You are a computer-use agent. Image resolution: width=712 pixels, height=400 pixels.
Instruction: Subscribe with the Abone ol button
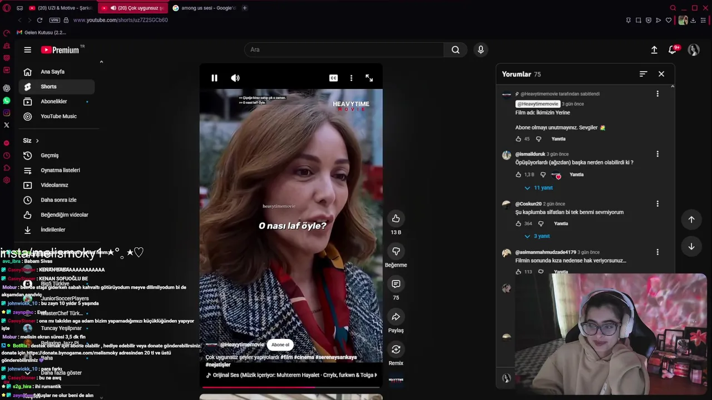(280, 345)
